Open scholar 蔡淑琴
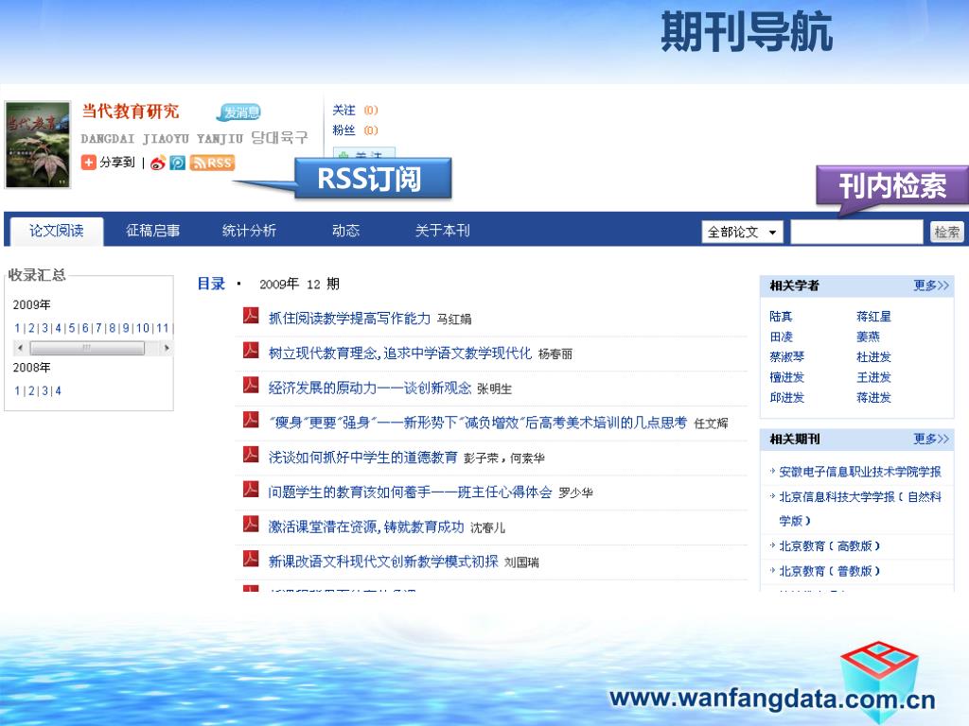Screen dimensions: 969x726 click(x=786, y=356)
